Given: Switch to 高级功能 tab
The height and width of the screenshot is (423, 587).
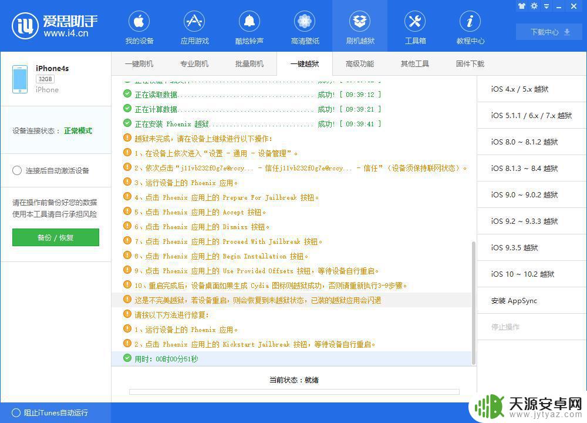Looking at the screenshot, I should (360, 64).
